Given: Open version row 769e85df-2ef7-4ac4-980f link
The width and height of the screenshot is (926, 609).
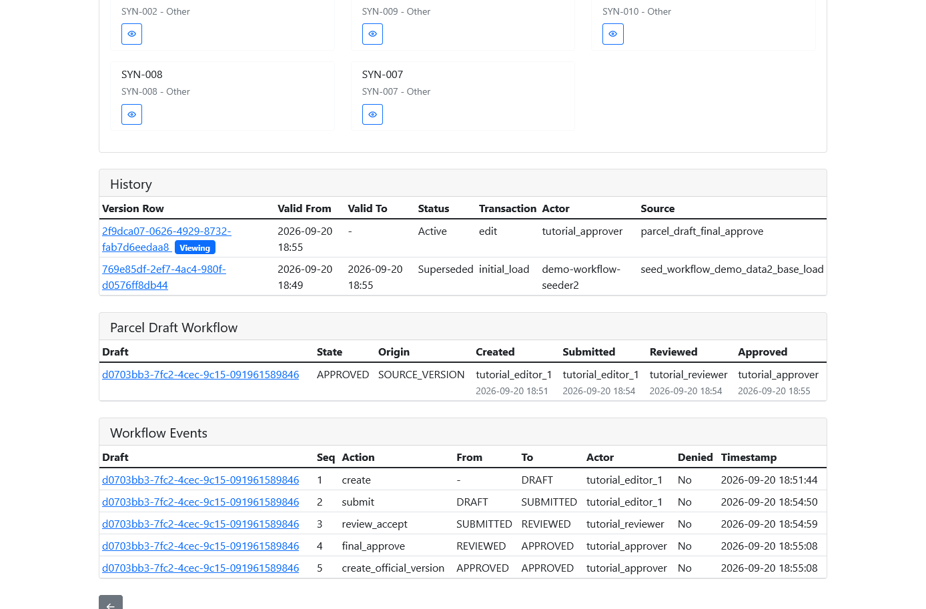Looking at the screenshot, I should click(164, 277).
